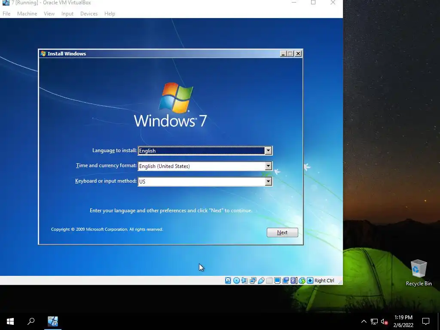Screen dimensions: 440x330
Task: Expand the Language to install dropdown arrow
Action: 268,151
